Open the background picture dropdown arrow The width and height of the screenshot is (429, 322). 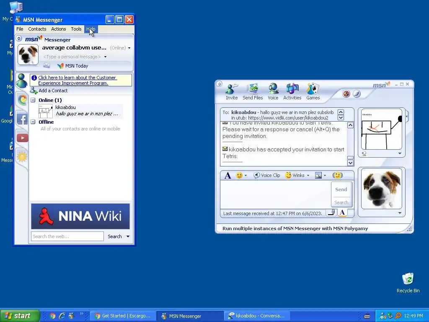coord(325,176)
